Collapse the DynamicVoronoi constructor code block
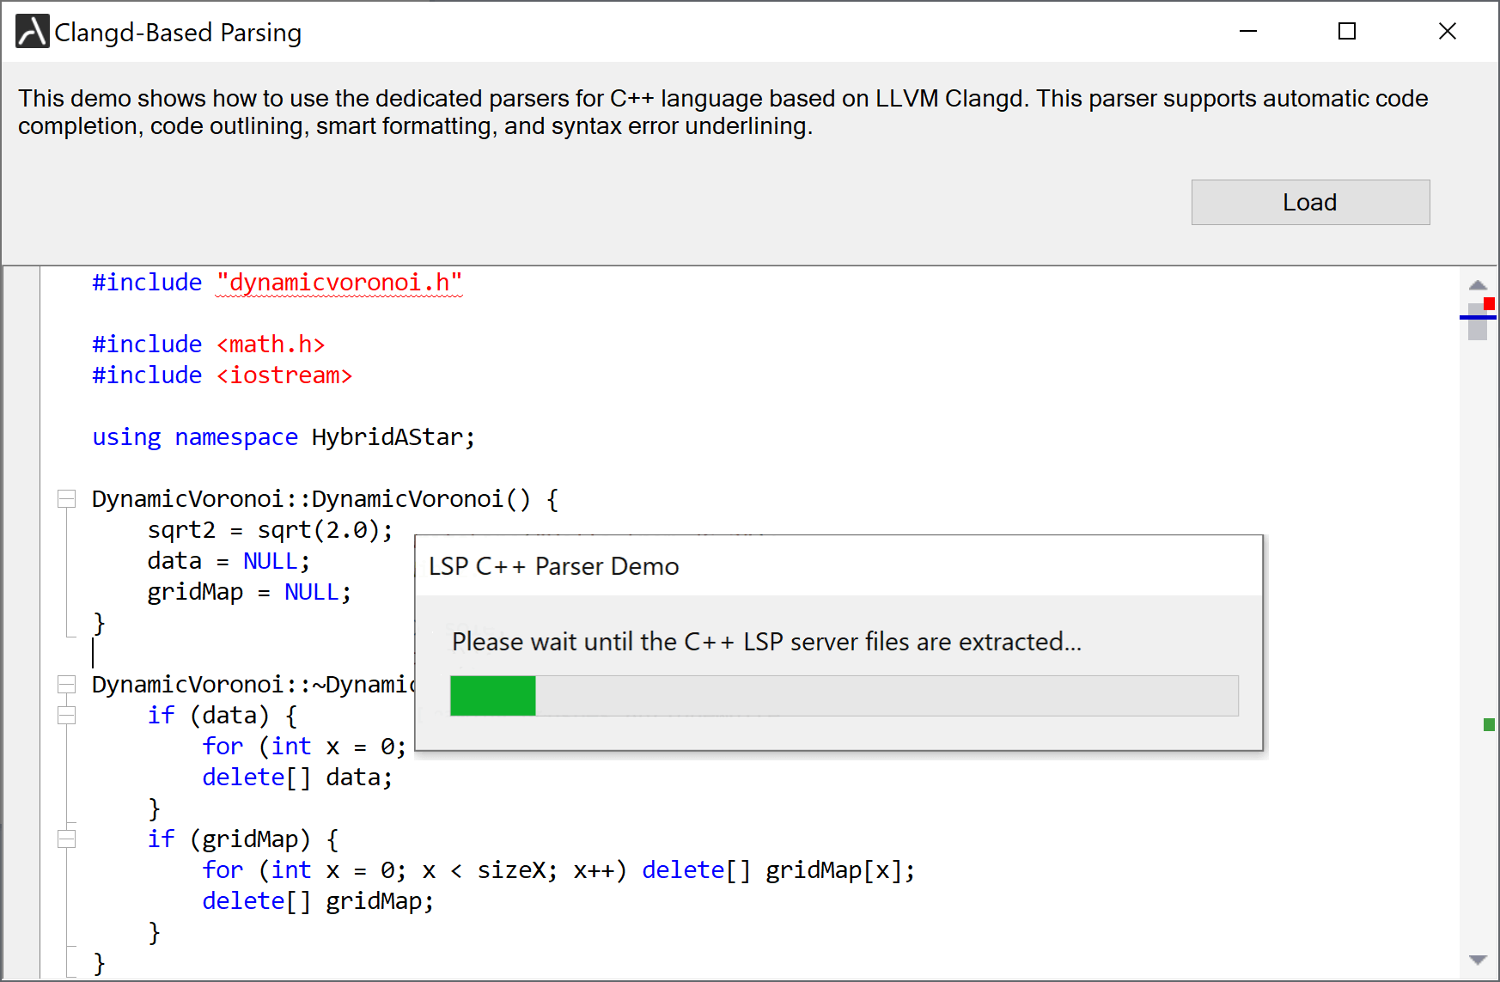 tap(66, 499)
